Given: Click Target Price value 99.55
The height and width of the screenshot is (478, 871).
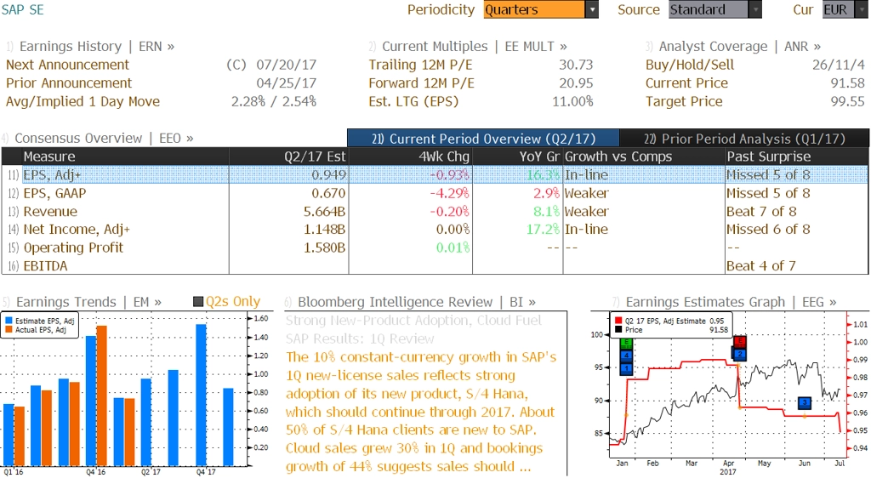Looking at the screenshot, I should (x=848, y=101).
